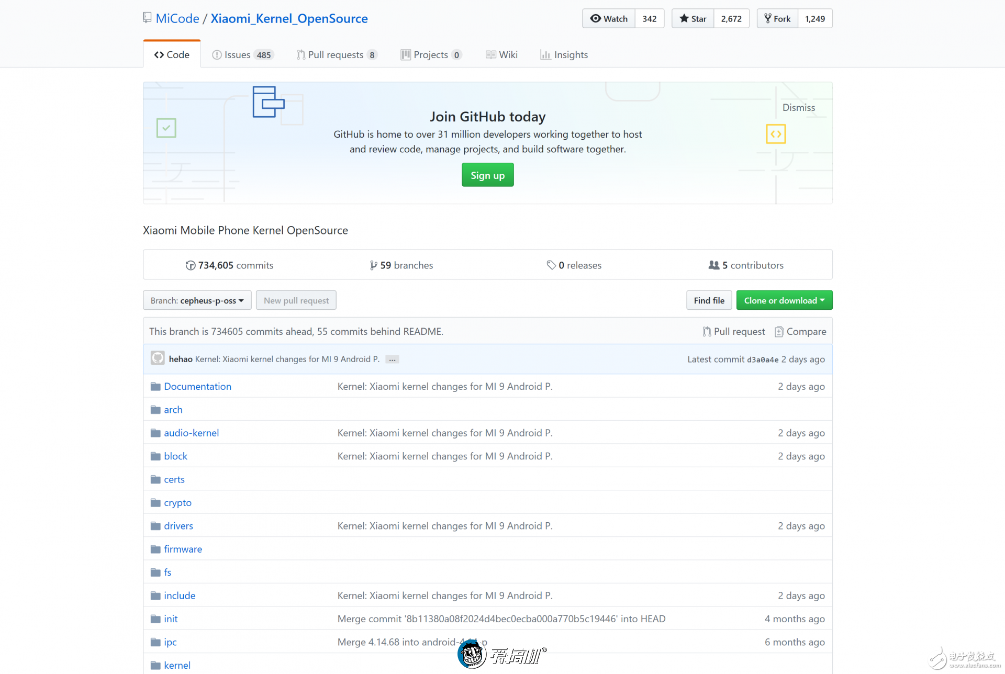Switch to the Issues tab
The width and height of the screenshot is (1005, 674).
[x=242, y=54]
